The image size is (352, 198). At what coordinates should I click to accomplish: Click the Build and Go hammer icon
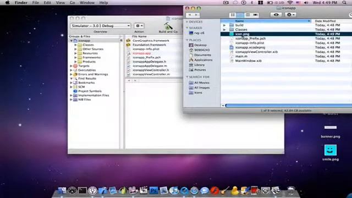tap(168, 26)
